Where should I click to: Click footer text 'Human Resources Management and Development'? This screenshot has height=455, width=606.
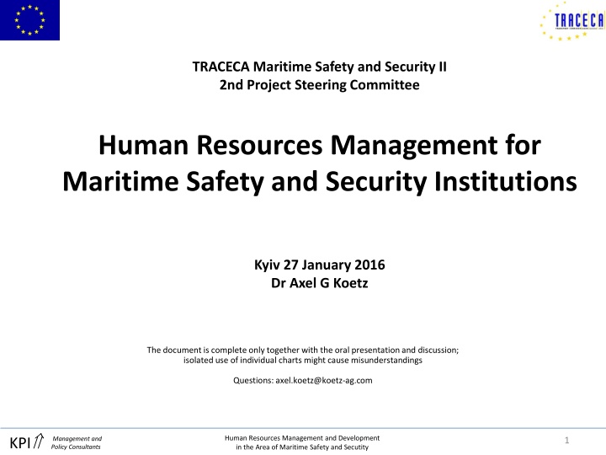[303, 437]
